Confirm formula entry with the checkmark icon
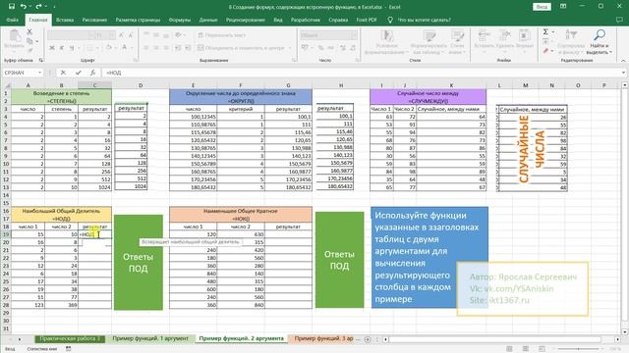Image resolution: width=629 pixels, height=353 pixels. click(x=79, y=73)
